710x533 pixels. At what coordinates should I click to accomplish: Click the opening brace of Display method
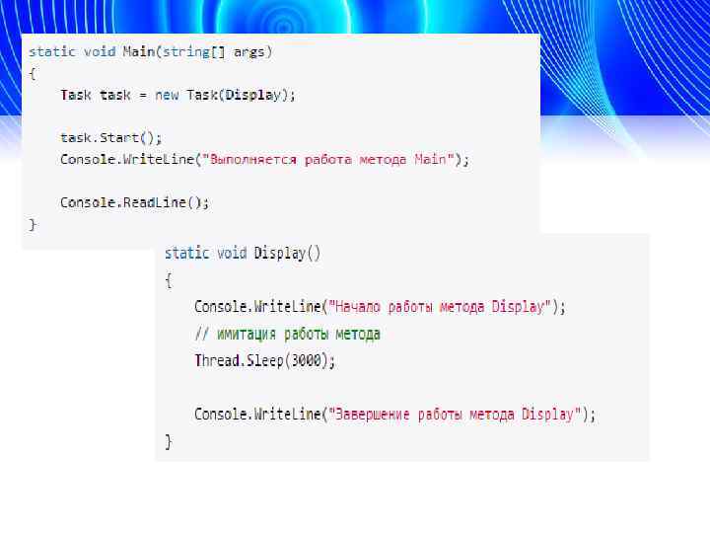coord(169,280)
